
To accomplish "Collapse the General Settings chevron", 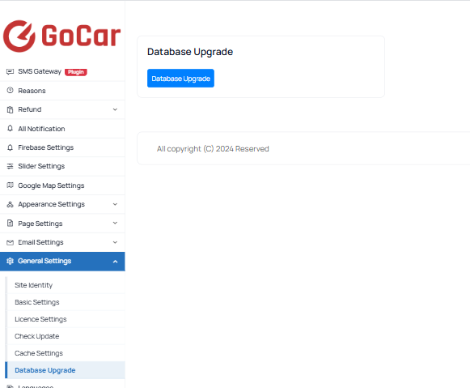I will pos(115,262).
